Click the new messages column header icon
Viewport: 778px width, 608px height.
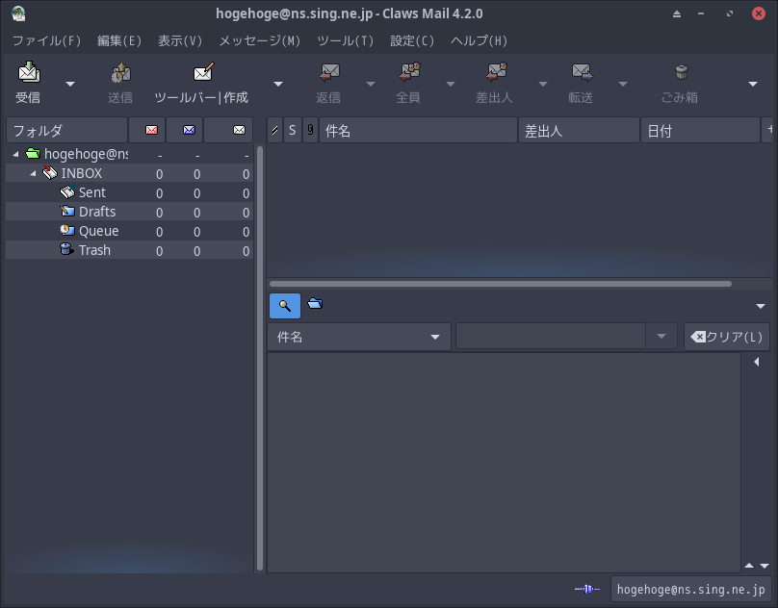pyautogui.click(x=151, y=130)
